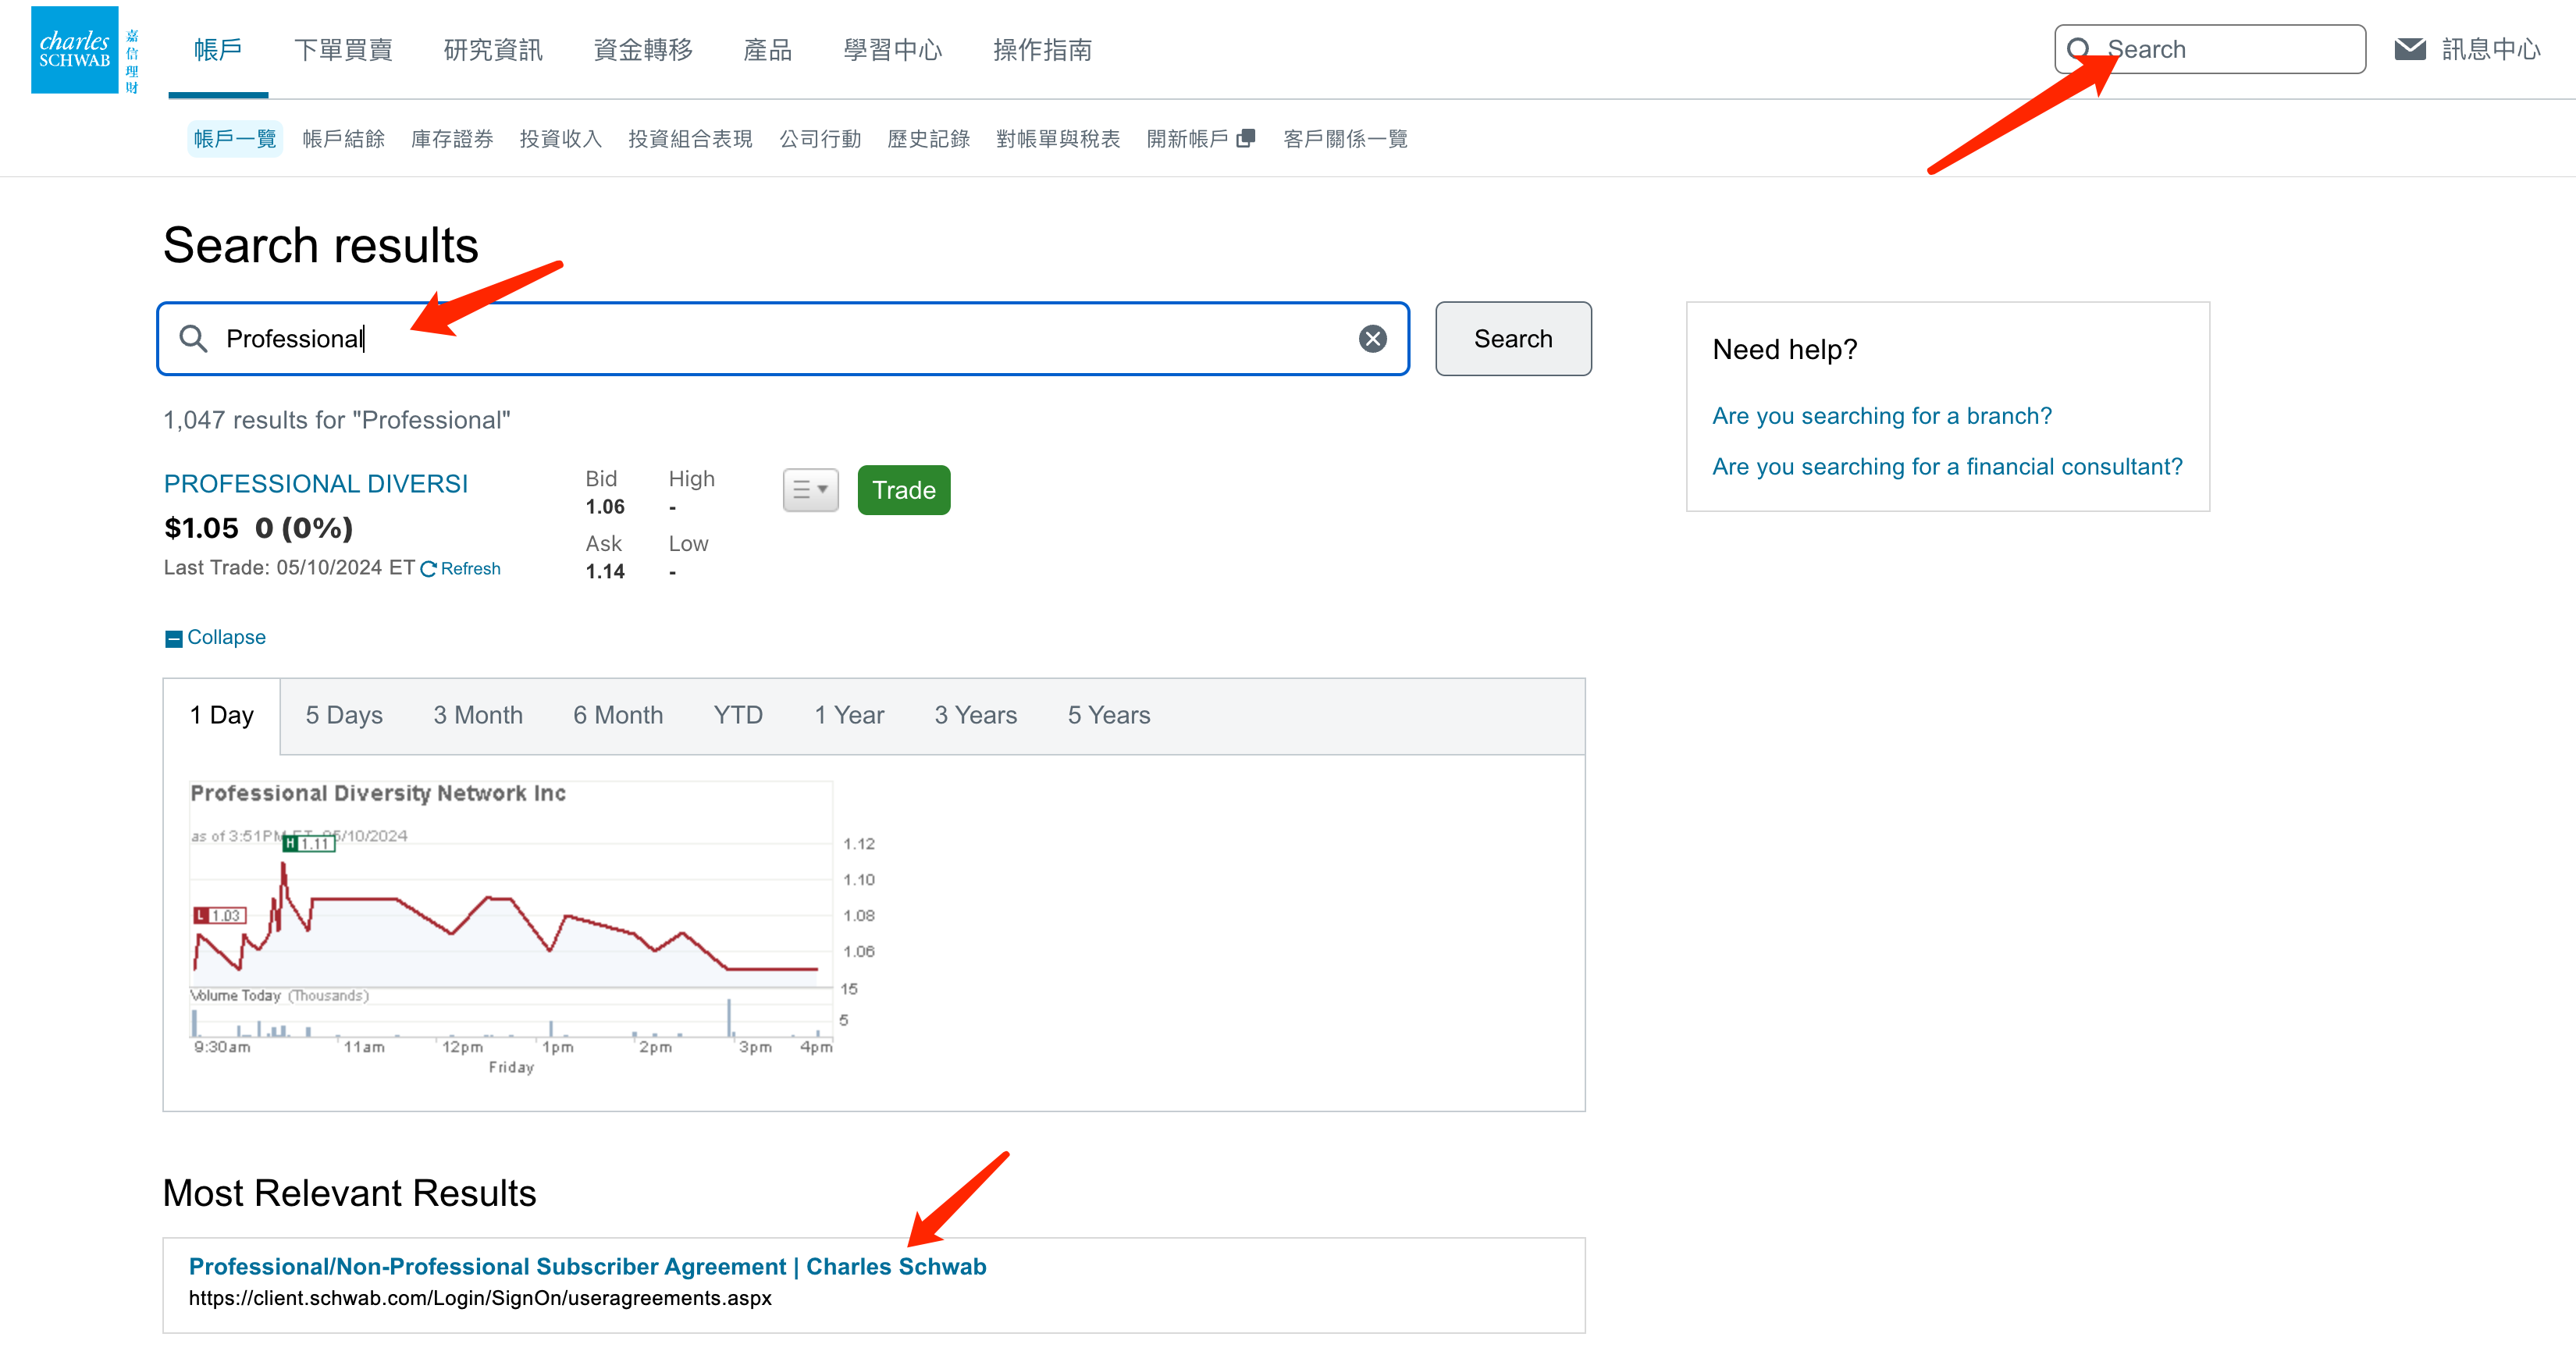
Task: Open the 資金轉移 menu
Action: pos(643,50)
